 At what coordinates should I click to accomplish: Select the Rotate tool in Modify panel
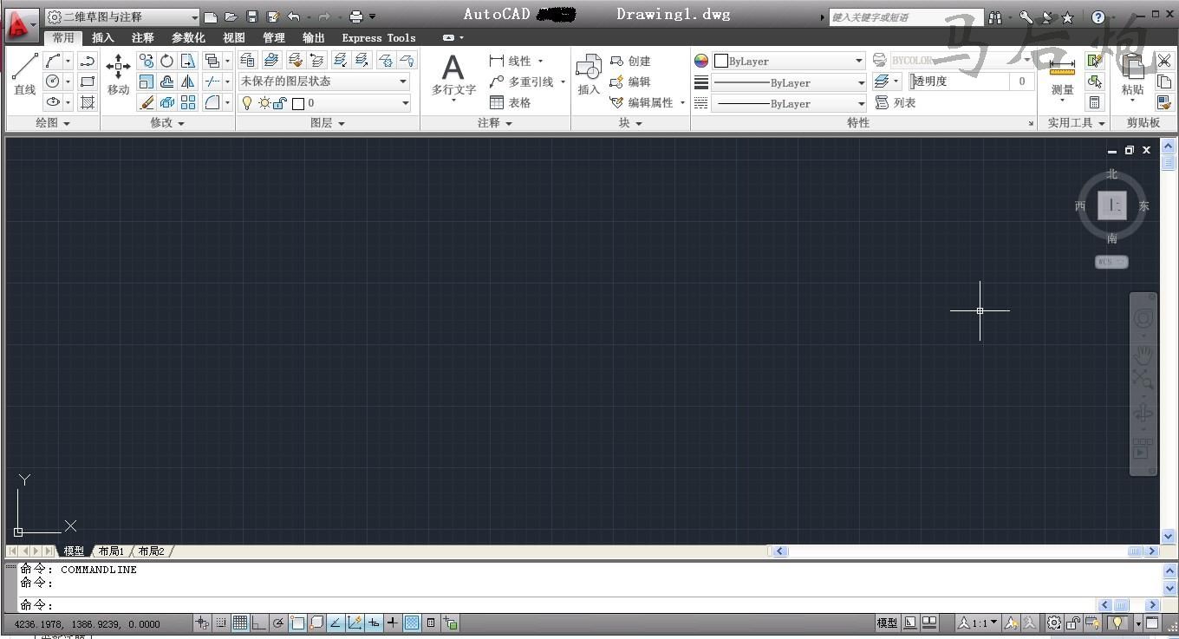click(166, 61)
